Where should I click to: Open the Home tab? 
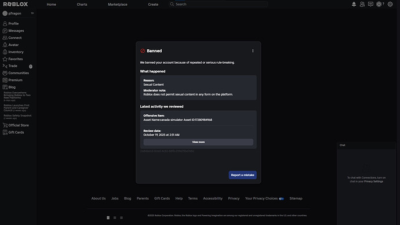click(x=51, y=4)
